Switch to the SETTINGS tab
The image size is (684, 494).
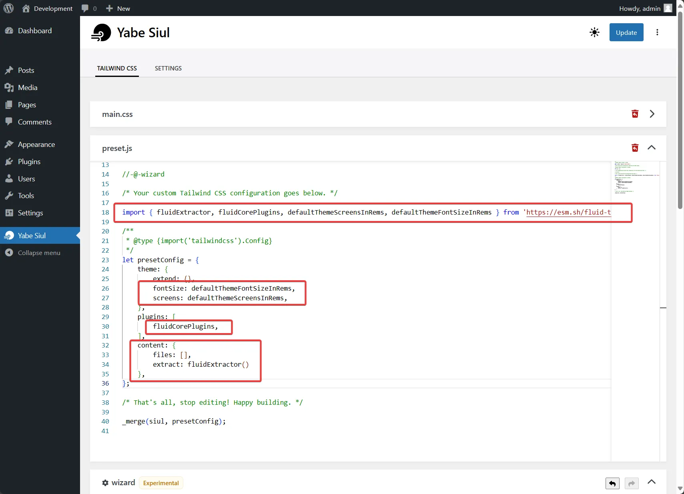(x=168, y=68)
